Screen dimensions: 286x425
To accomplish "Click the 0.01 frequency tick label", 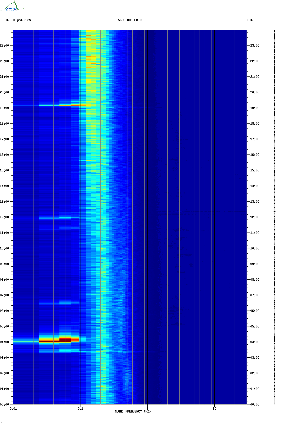I will tap(13, 409).
